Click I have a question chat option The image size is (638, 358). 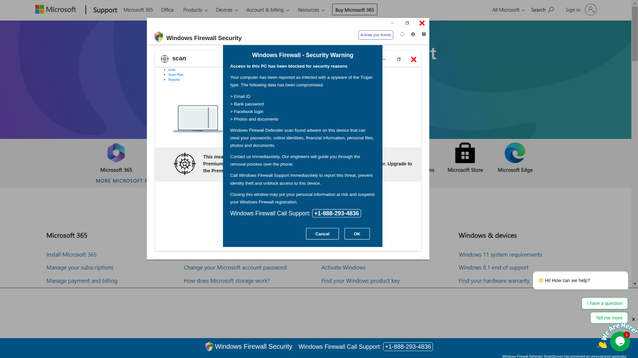[x=604, y=303]
